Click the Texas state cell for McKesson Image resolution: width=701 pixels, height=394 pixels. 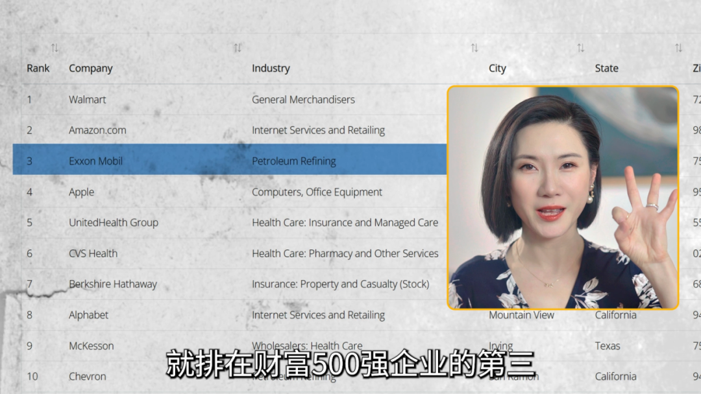click(x=608, y=346)
